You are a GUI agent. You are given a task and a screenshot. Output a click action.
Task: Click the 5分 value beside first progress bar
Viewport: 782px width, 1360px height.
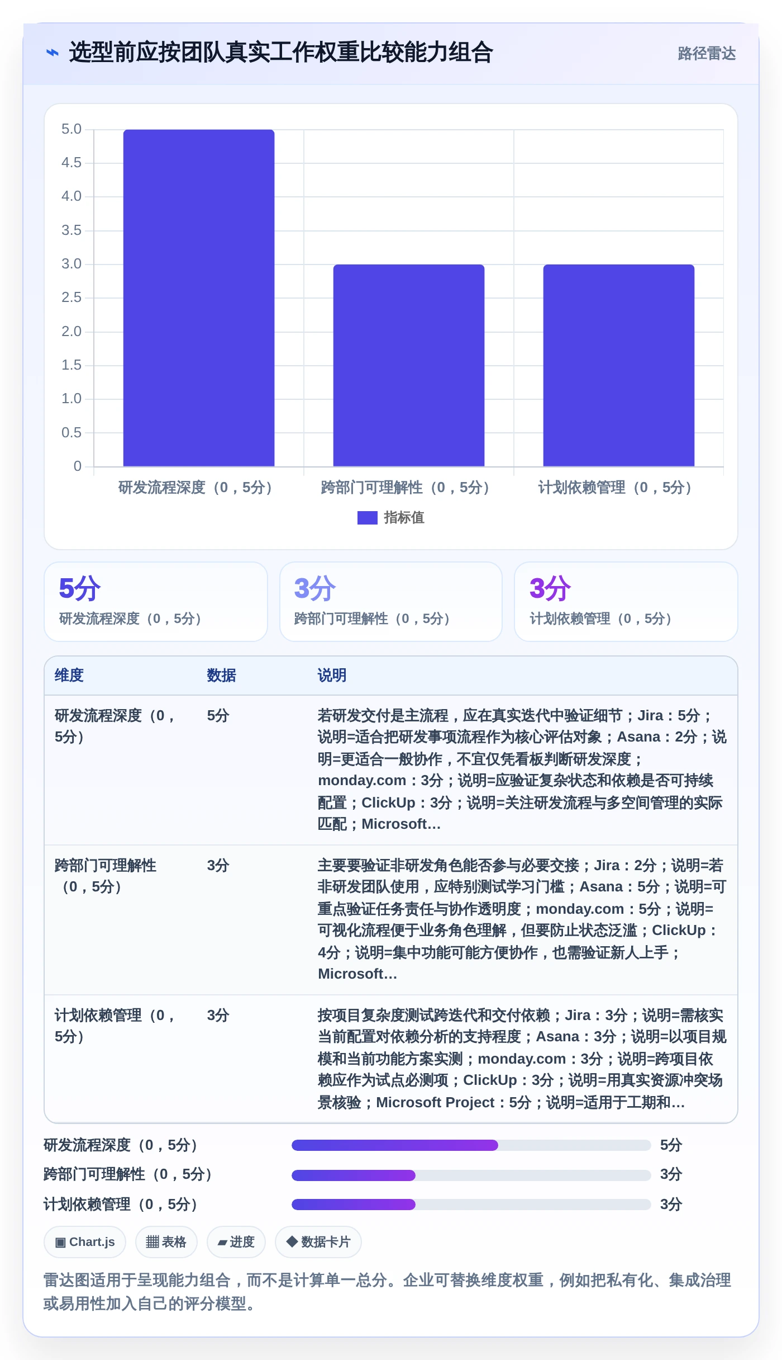pos(671,1145)
